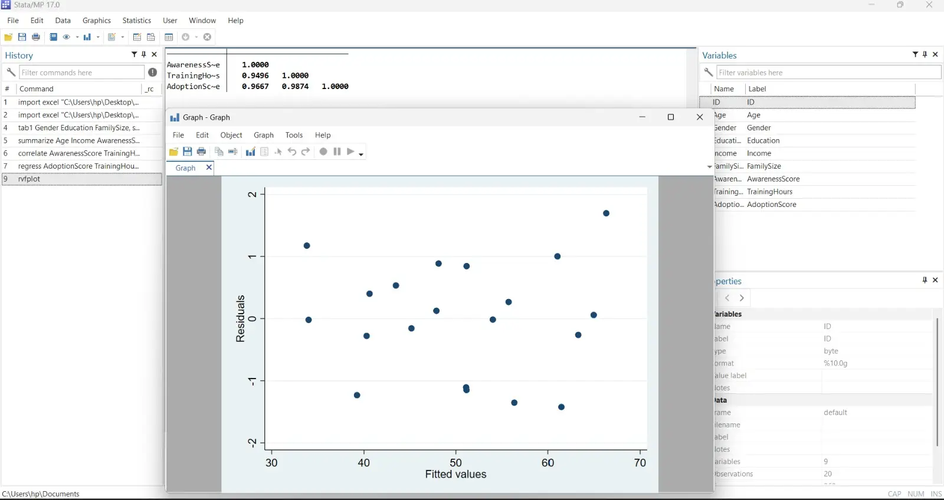Image resolution: width=944 pixels, height=500 pixels.
Task: Click the Properties panel vertical scrollbar
Action: pyautogui.click(x=937, y=382)
